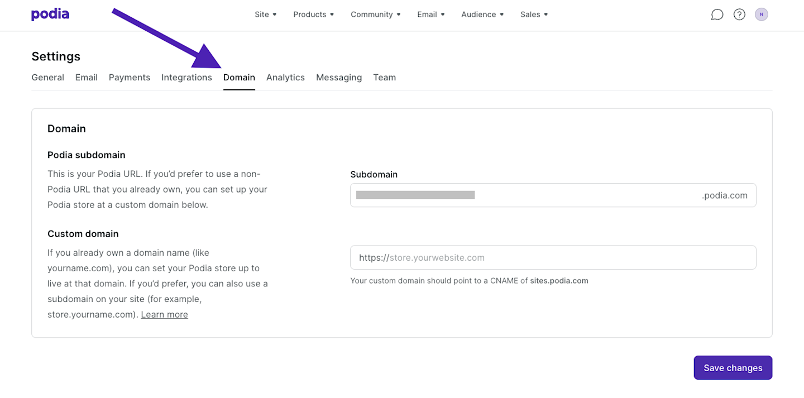Expand the Products dropdown menu
Viewport: 804px width, 398px height.
click(x=314, y=15)
